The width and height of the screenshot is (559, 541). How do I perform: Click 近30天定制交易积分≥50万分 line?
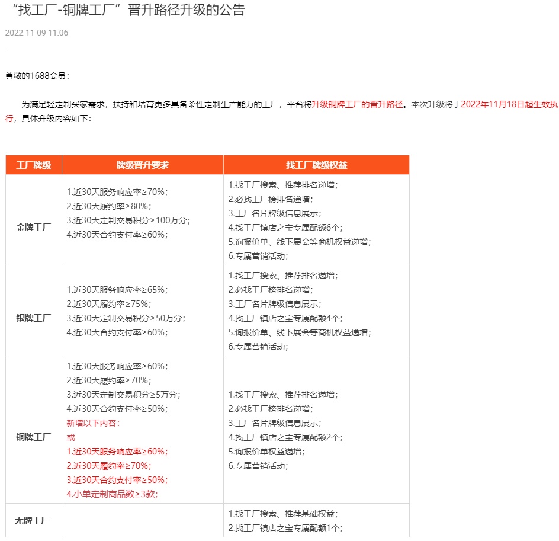(126, 318)
